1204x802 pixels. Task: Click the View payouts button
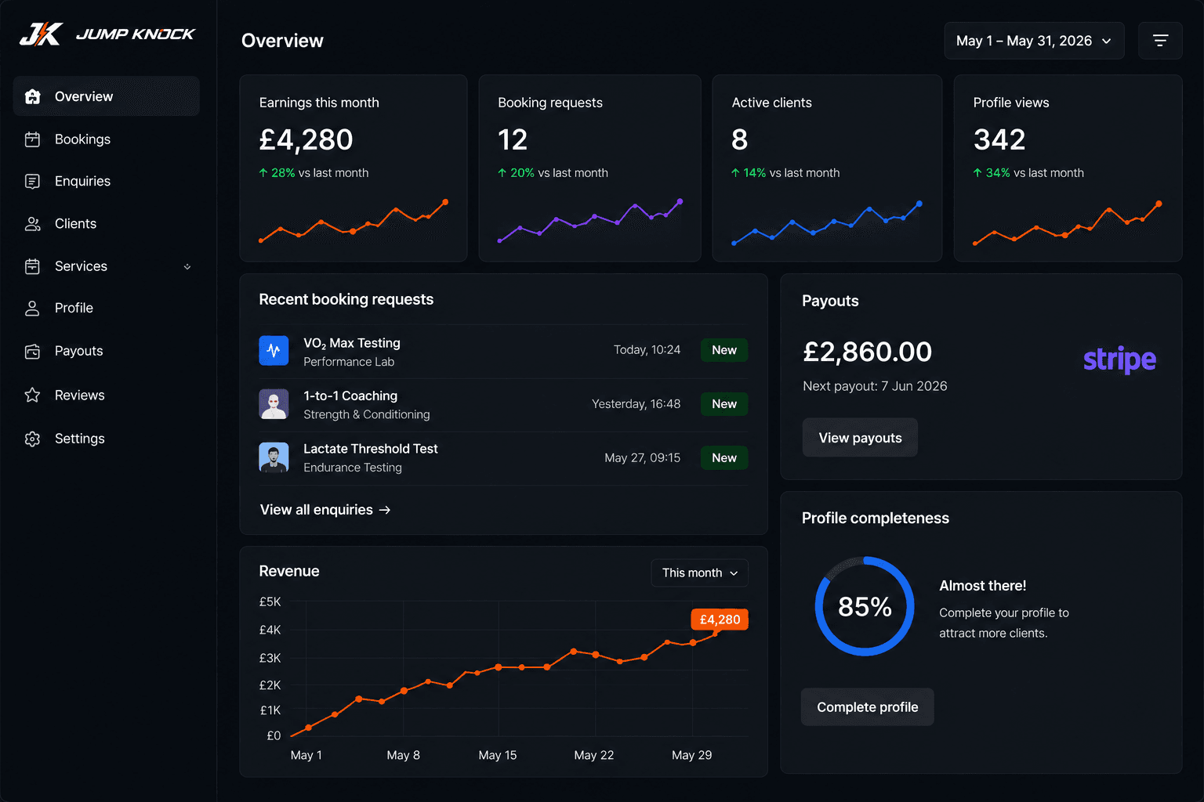click(860, 438)
